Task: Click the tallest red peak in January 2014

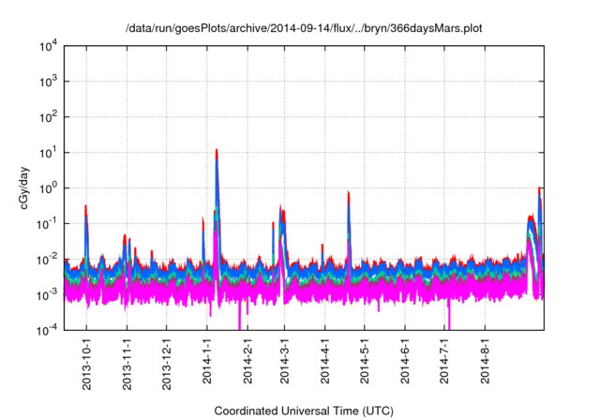Action: click(x=217, y=150)
